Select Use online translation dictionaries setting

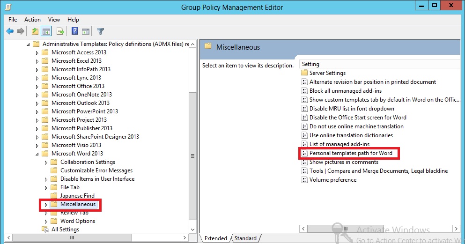[351, 135]
